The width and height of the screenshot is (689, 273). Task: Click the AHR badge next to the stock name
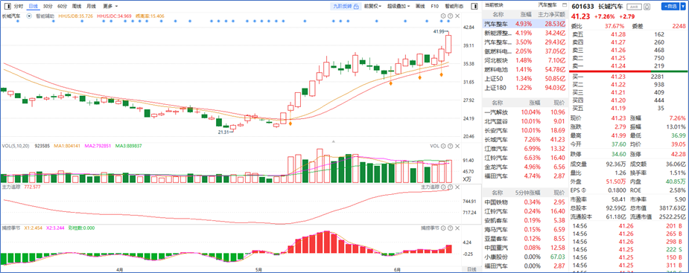pyautogui.click(x=634, y=7)
